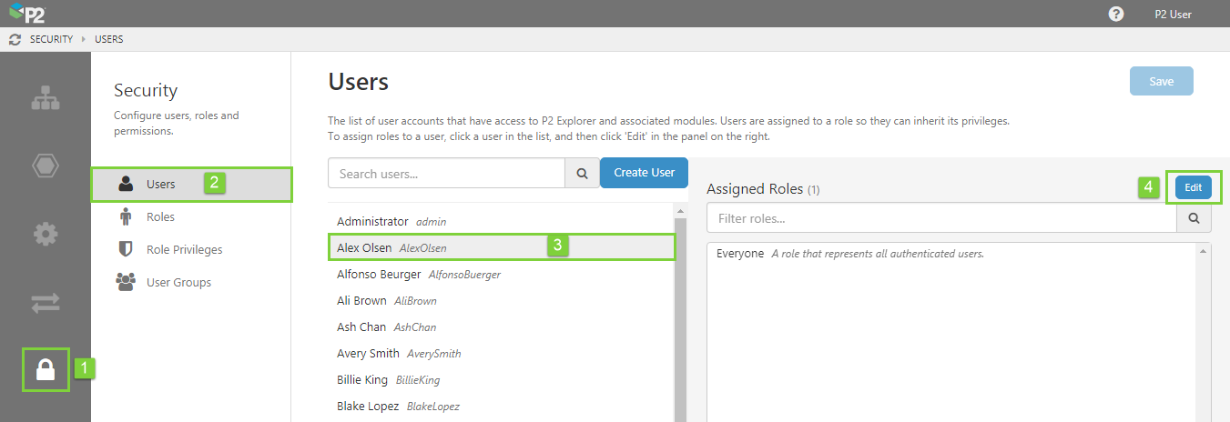This screenshot has height=422, width=1230.
Task: Click the Save button
Action: [1161, 81]
